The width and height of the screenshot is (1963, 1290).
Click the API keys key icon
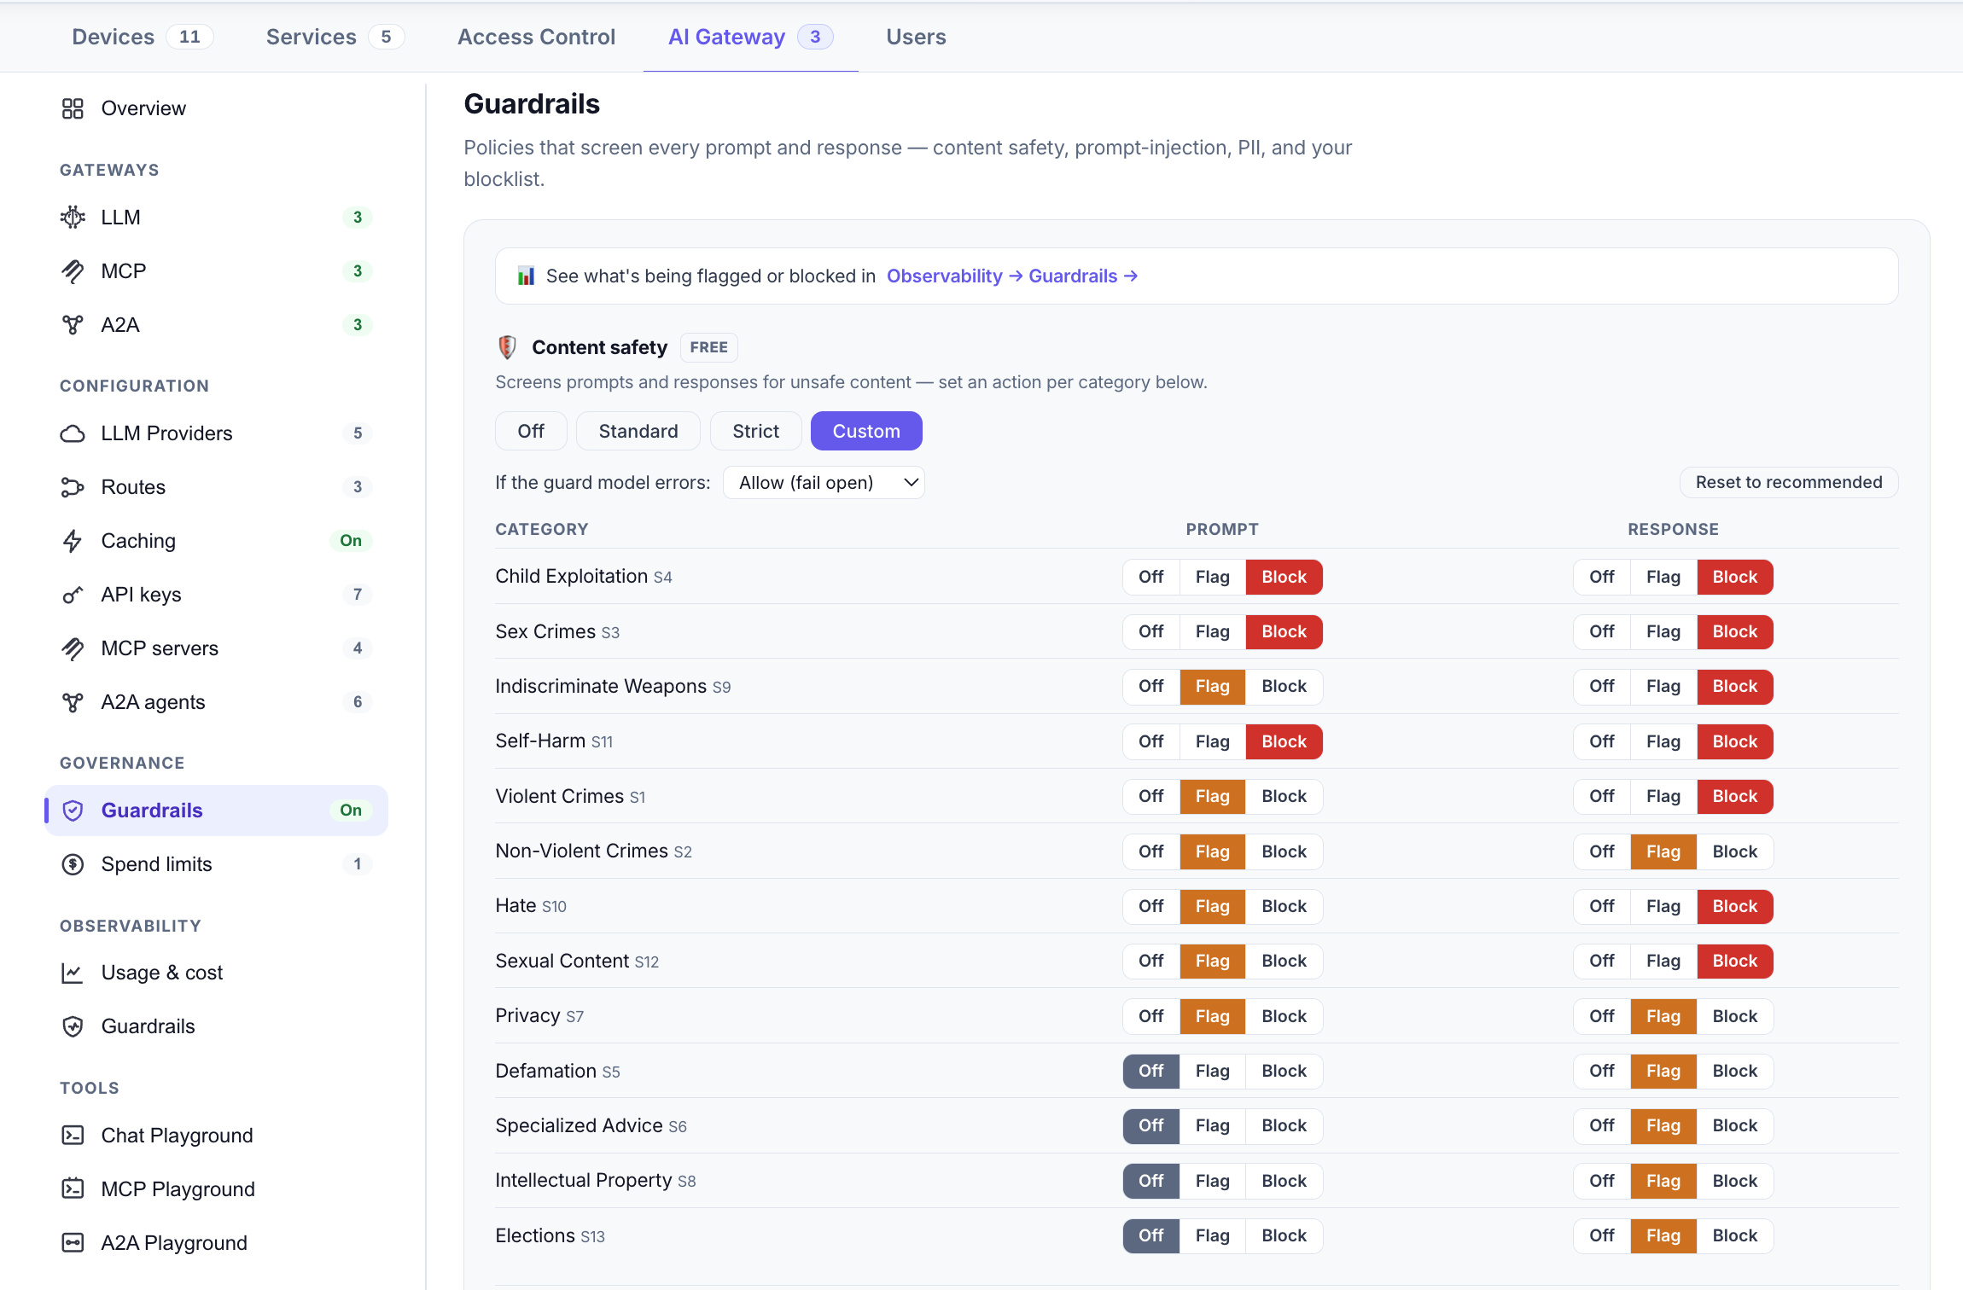73,595
